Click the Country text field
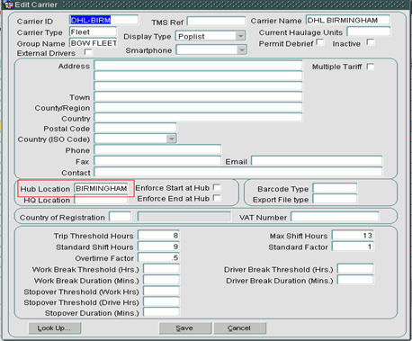The image size is (412, 341). tap(198, 118)
